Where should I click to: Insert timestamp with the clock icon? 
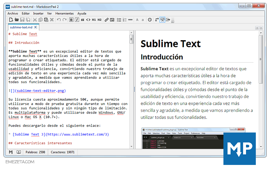[x=150, y=20]
